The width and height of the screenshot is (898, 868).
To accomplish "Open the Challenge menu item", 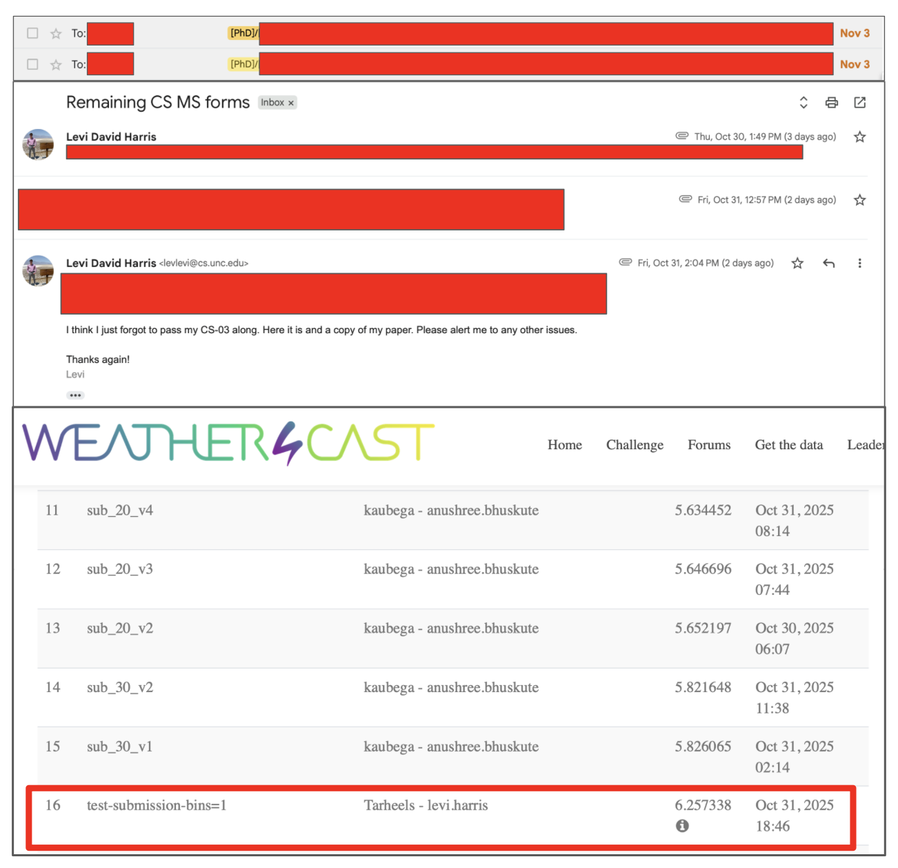I will pos(635,445).
